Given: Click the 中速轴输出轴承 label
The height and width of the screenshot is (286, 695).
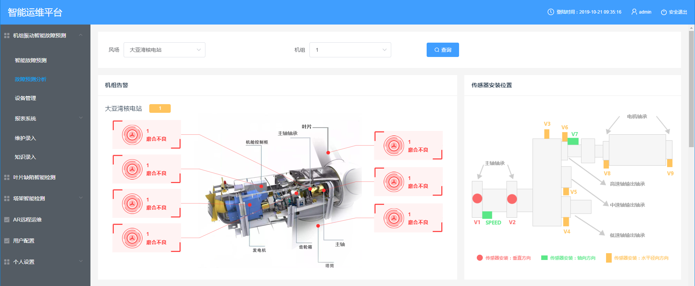Looking at the screenshot, I should pyautogui.click(x=628, y=205).
